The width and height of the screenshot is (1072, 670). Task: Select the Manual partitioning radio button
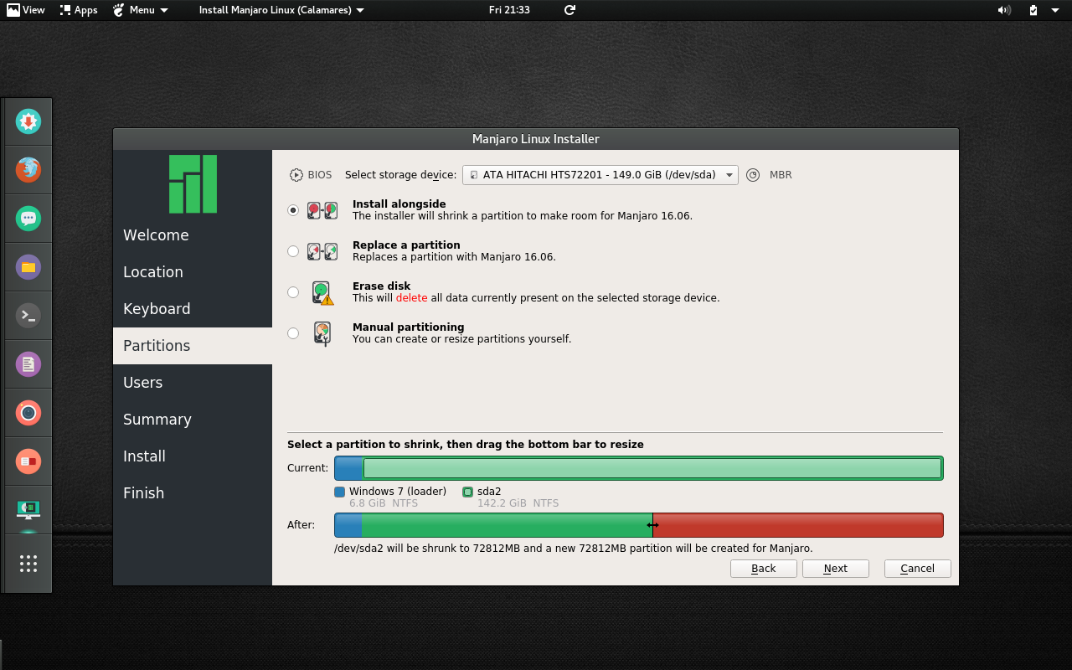293,333
